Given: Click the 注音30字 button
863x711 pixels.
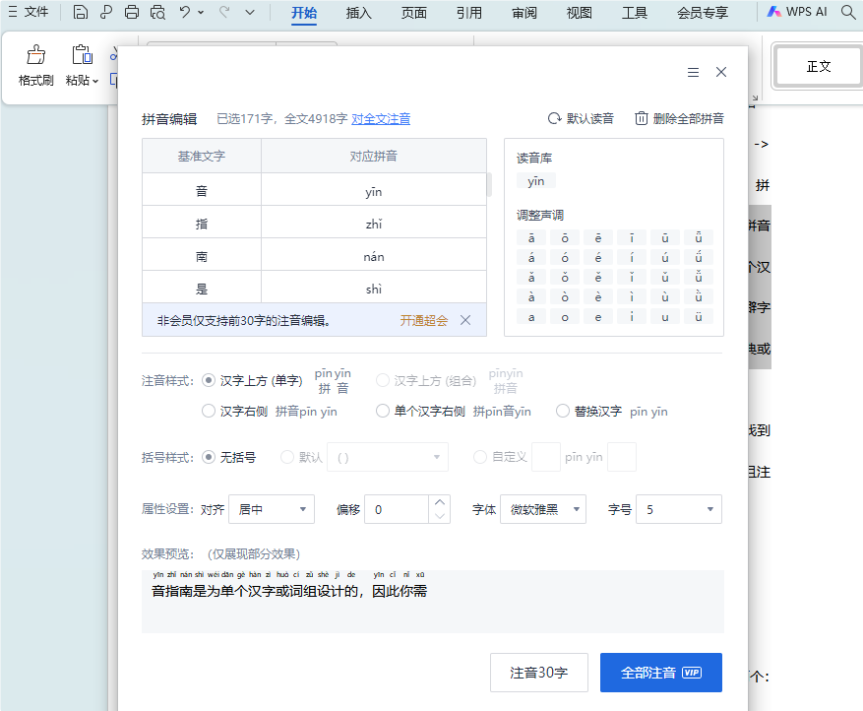Looking at the screenshot, I should (539, 673).
